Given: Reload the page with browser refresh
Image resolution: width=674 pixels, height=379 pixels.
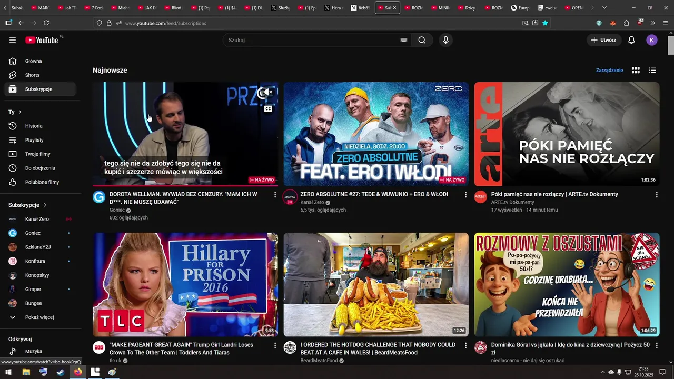Looking at the screenshot, I should (x=46, y=23).
